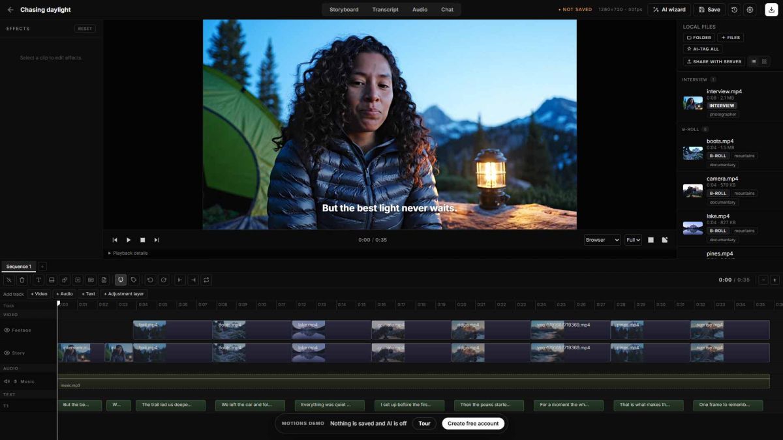Image resolution: width=783 pixels, height=440 pixels.
Task: Solo the Music track with S button
Action: (x=15, y=381)
